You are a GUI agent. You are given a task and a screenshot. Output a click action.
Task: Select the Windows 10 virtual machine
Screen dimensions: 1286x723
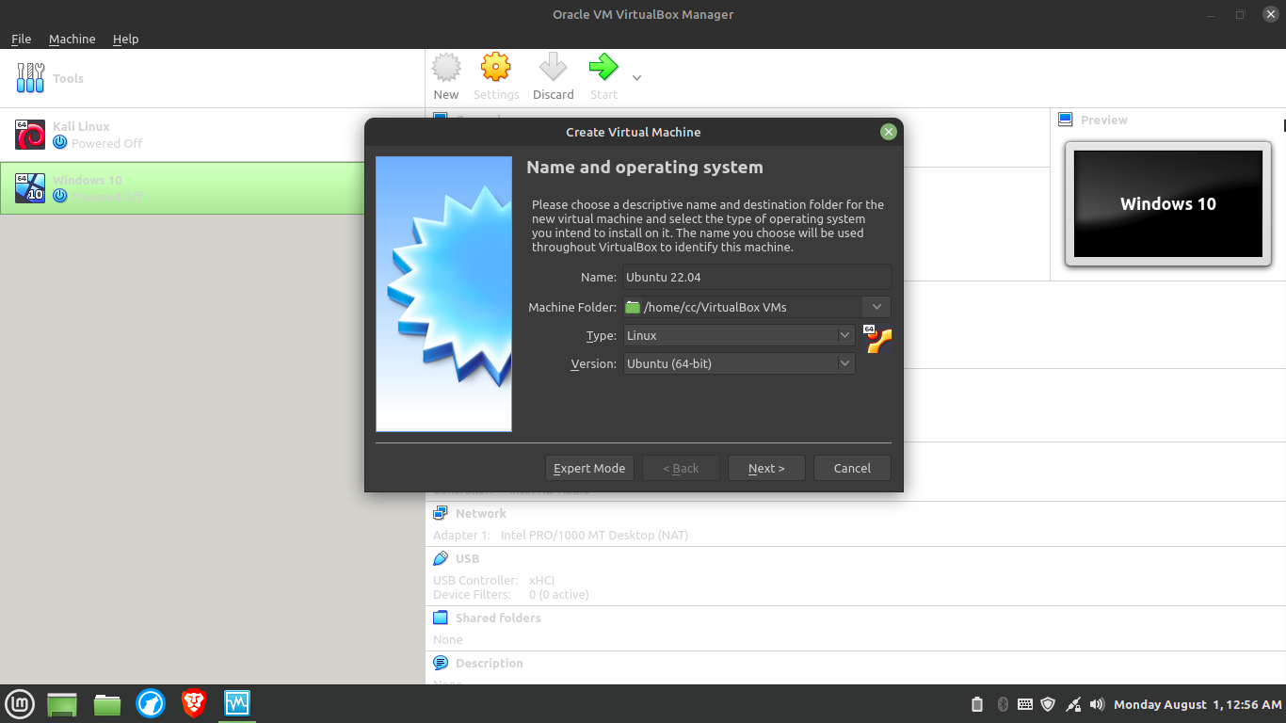pos(87,187)
